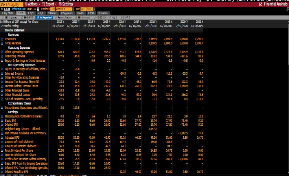The image size is (289, 176).
Task: Click the Periods count field showing 10
Action: coord(53,9)
